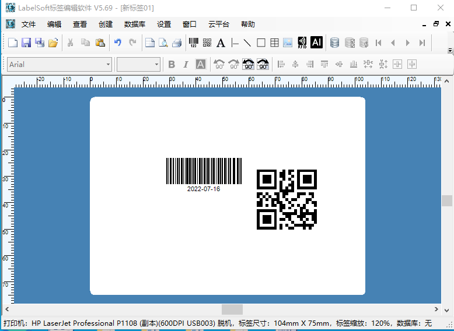Select the horizontal/vertical line tool
454x331 pixels.
pos(235,43)
